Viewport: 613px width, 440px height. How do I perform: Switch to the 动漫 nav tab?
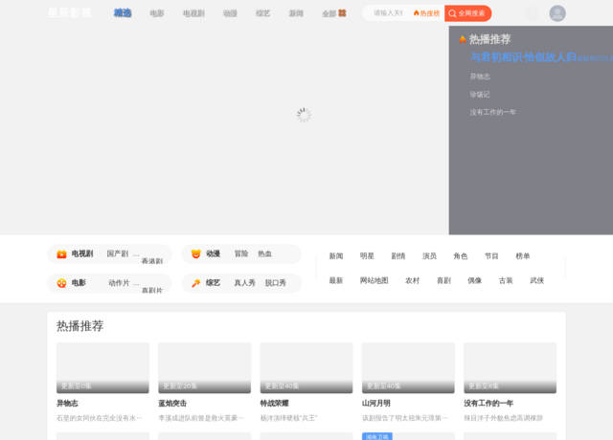(230, 13)
